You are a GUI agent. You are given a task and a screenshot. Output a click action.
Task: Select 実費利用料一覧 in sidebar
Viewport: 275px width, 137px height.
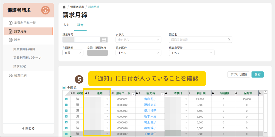[x=25, y=23]
